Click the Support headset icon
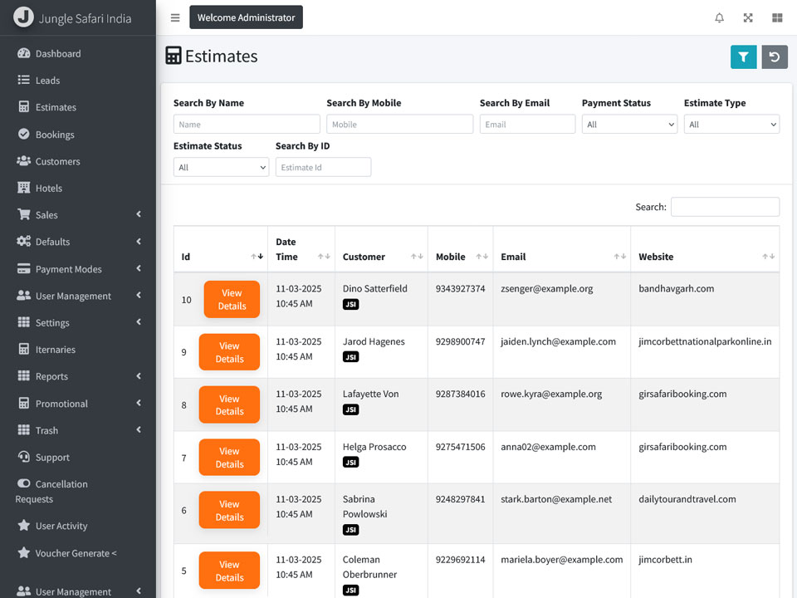Image resolution: width=797 pixels, height=598 pixels. [24, 457]
